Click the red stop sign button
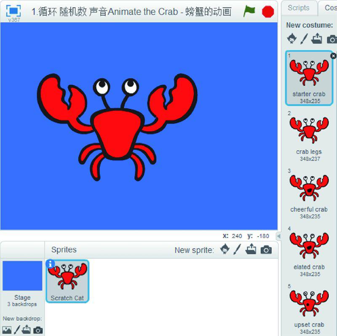The height and width of the screenshot is (336, 337). click(x=268, y=11)
